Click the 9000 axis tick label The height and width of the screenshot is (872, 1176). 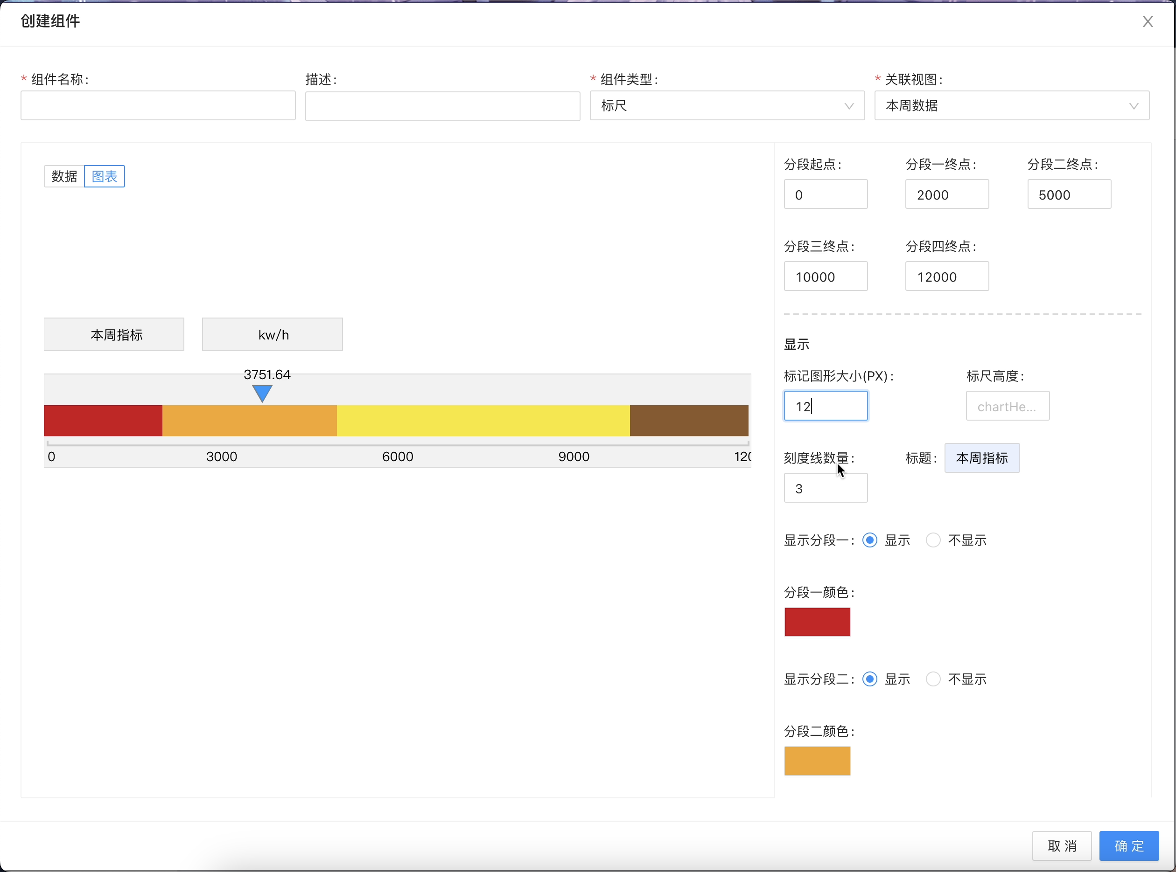[574, 457]
